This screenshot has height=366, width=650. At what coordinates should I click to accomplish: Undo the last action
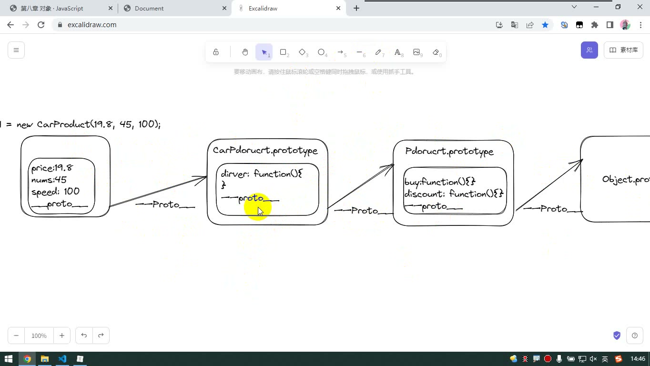click(84, 335)
